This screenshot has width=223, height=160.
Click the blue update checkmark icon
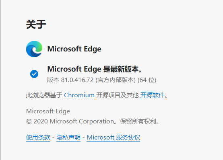pos(34,74)
